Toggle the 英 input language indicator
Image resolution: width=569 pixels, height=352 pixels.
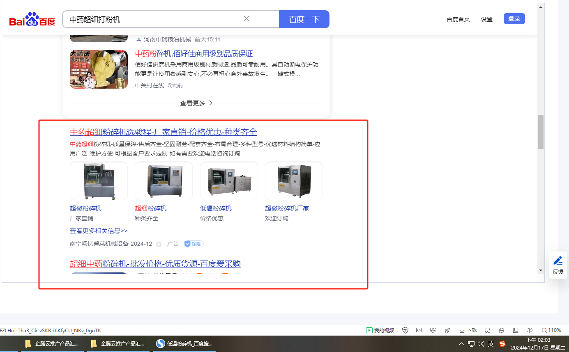[491, 344]
